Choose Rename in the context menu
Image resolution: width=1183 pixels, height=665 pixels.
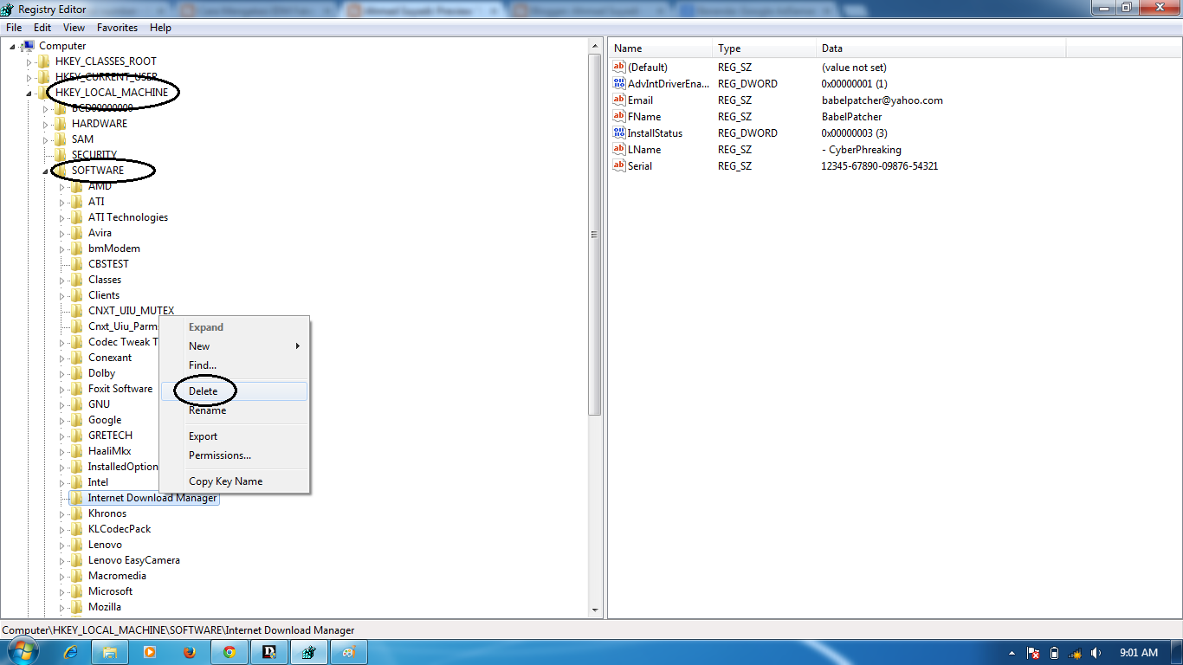pos(234,410)
